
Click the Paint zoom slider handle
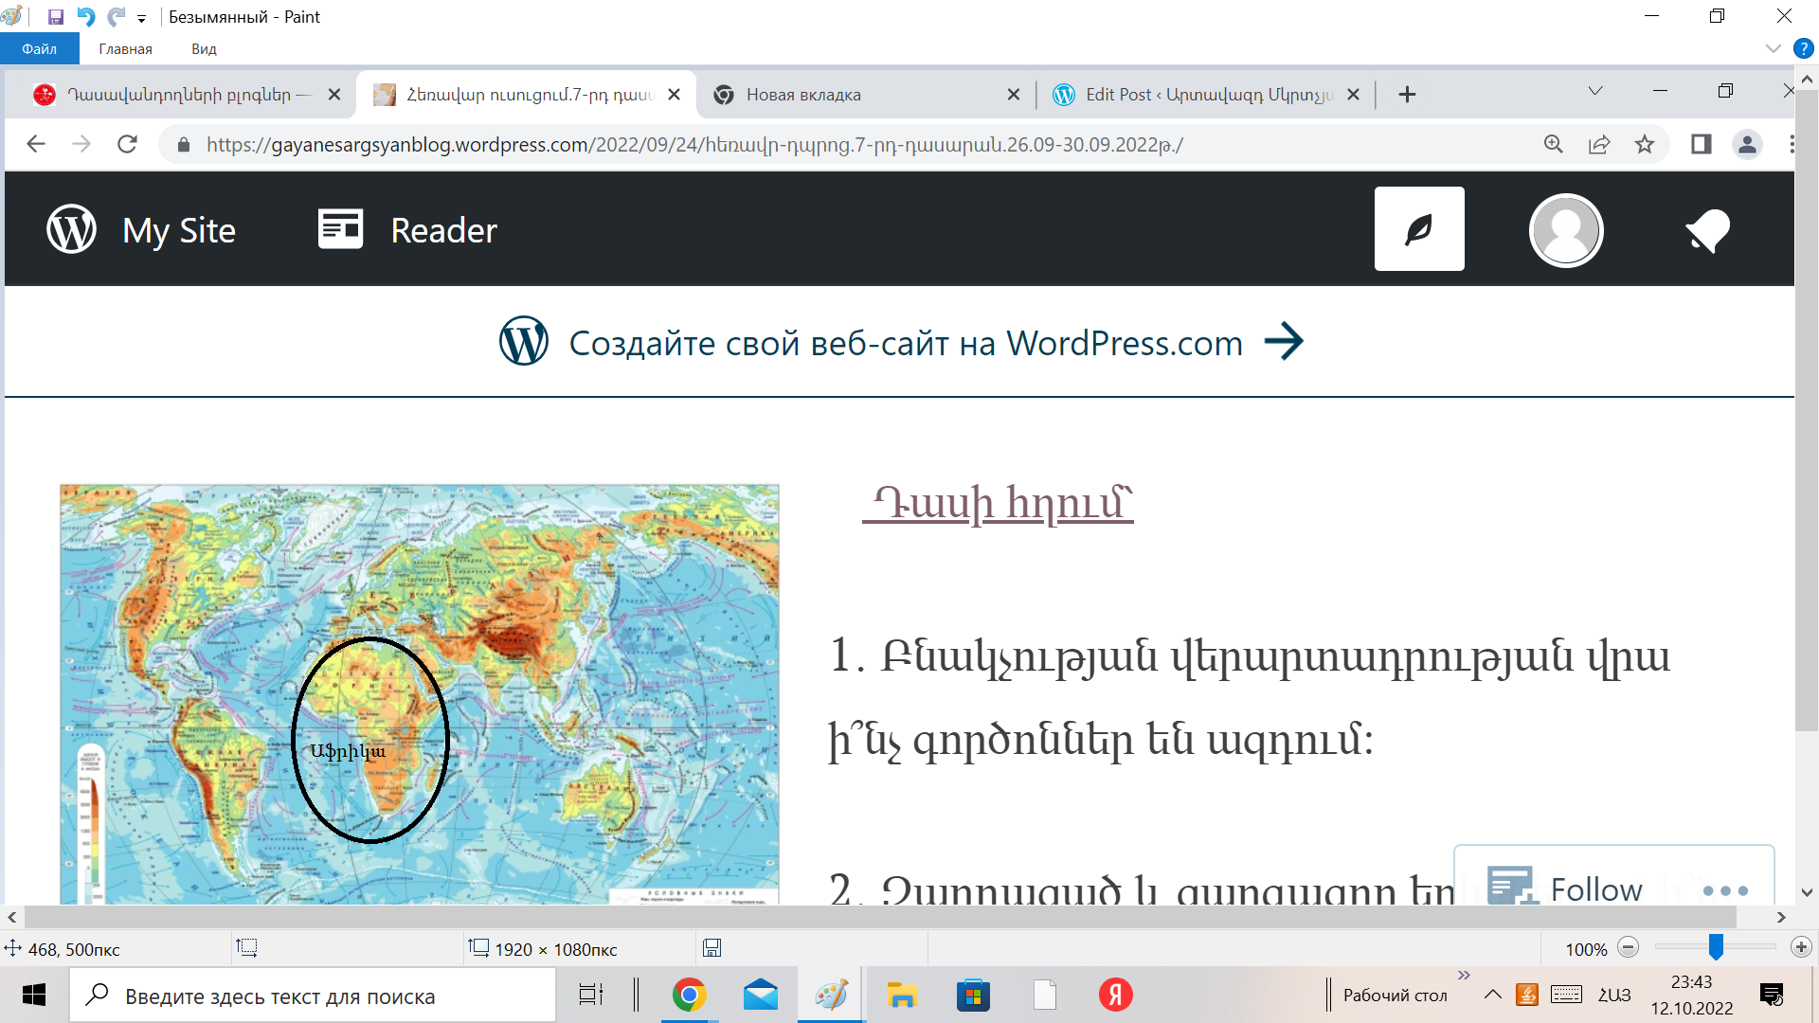pyautogui.click(x=1716, y=947)
